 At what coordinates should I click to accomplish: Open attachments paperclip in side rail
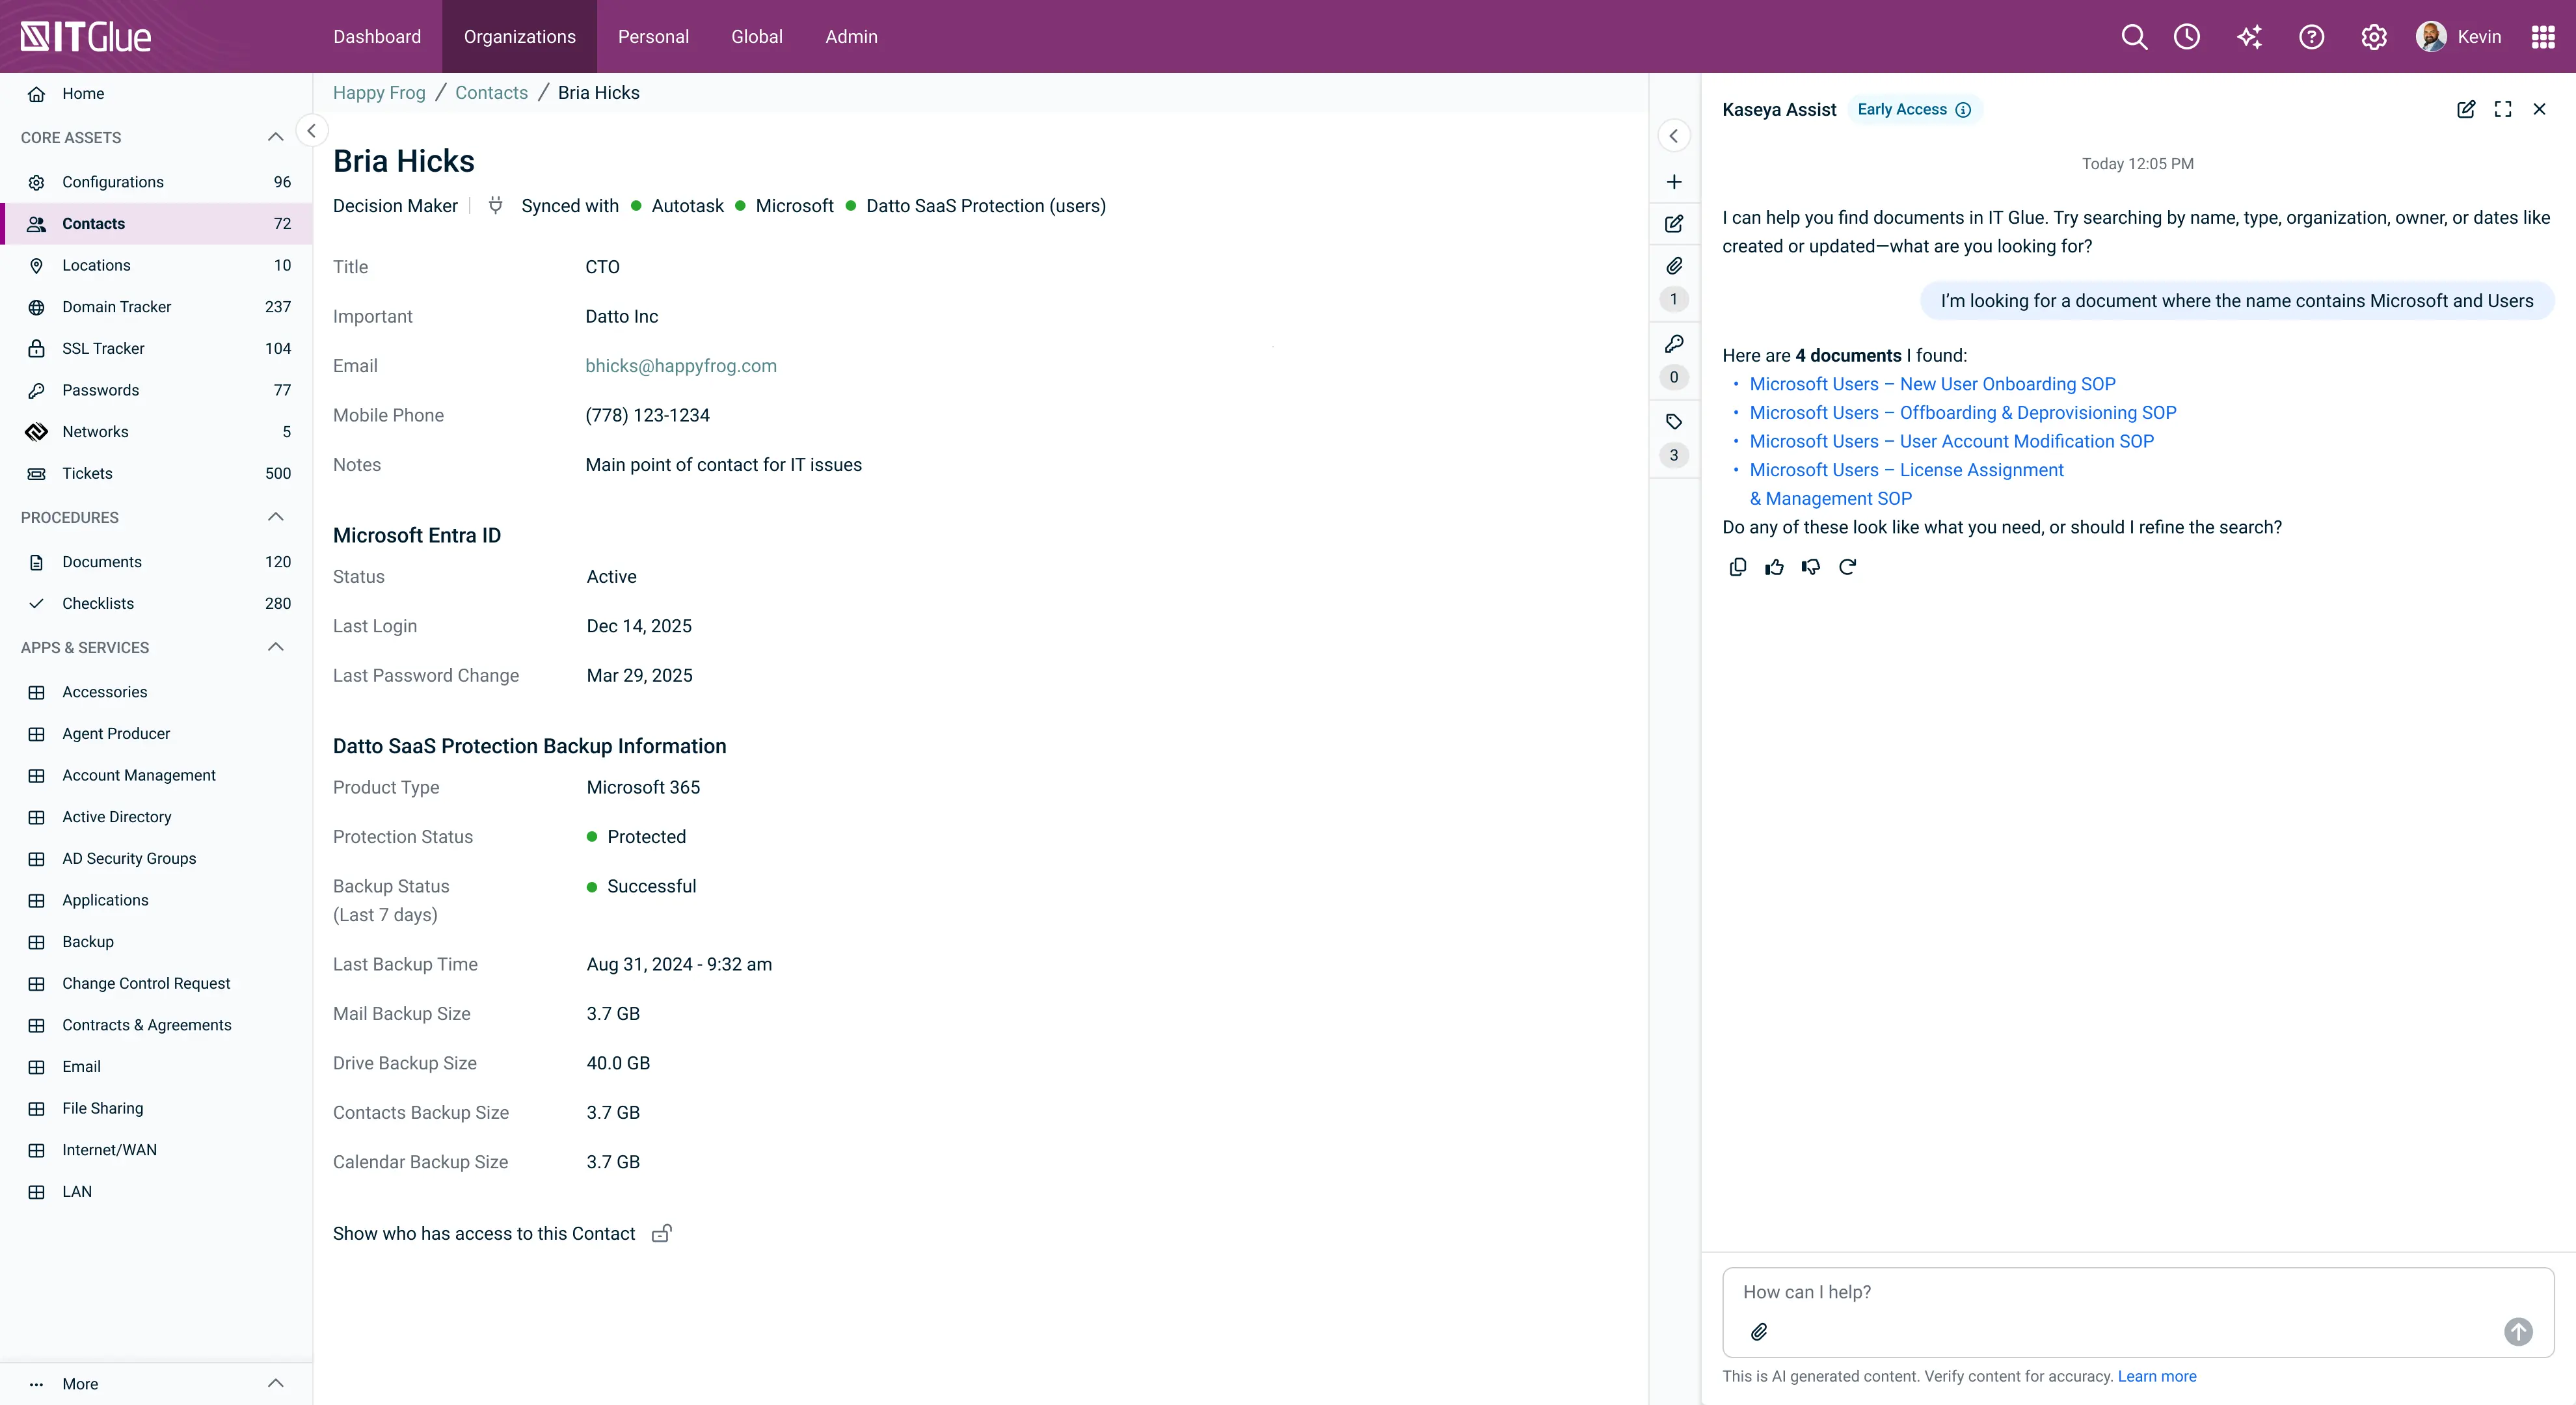[1674, 266]
